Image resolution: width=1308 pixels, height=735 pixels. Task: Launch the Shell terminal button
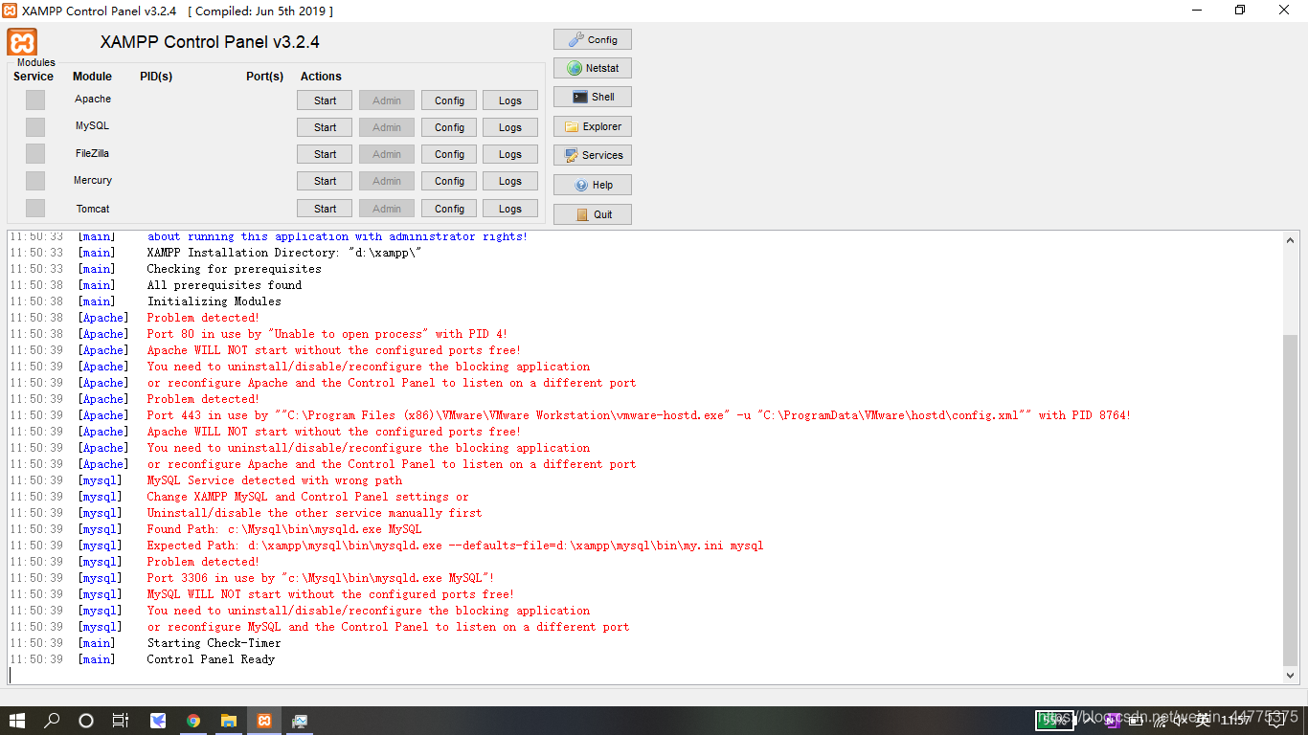pyautogui.click(x=593, y=97)
